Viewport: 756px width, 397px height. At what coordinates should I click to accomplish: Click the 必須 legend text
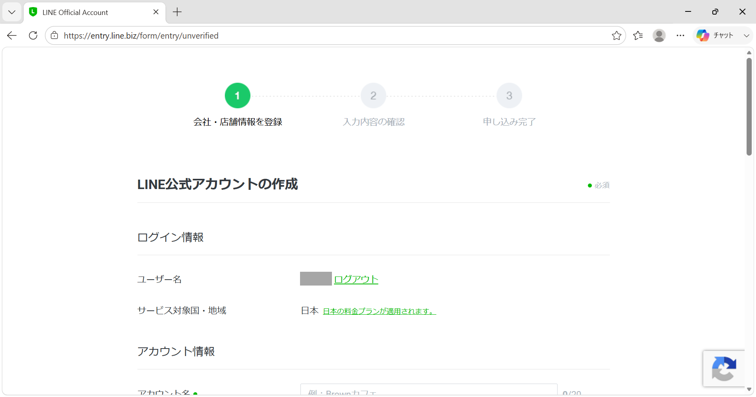click(x=602, y=185)
